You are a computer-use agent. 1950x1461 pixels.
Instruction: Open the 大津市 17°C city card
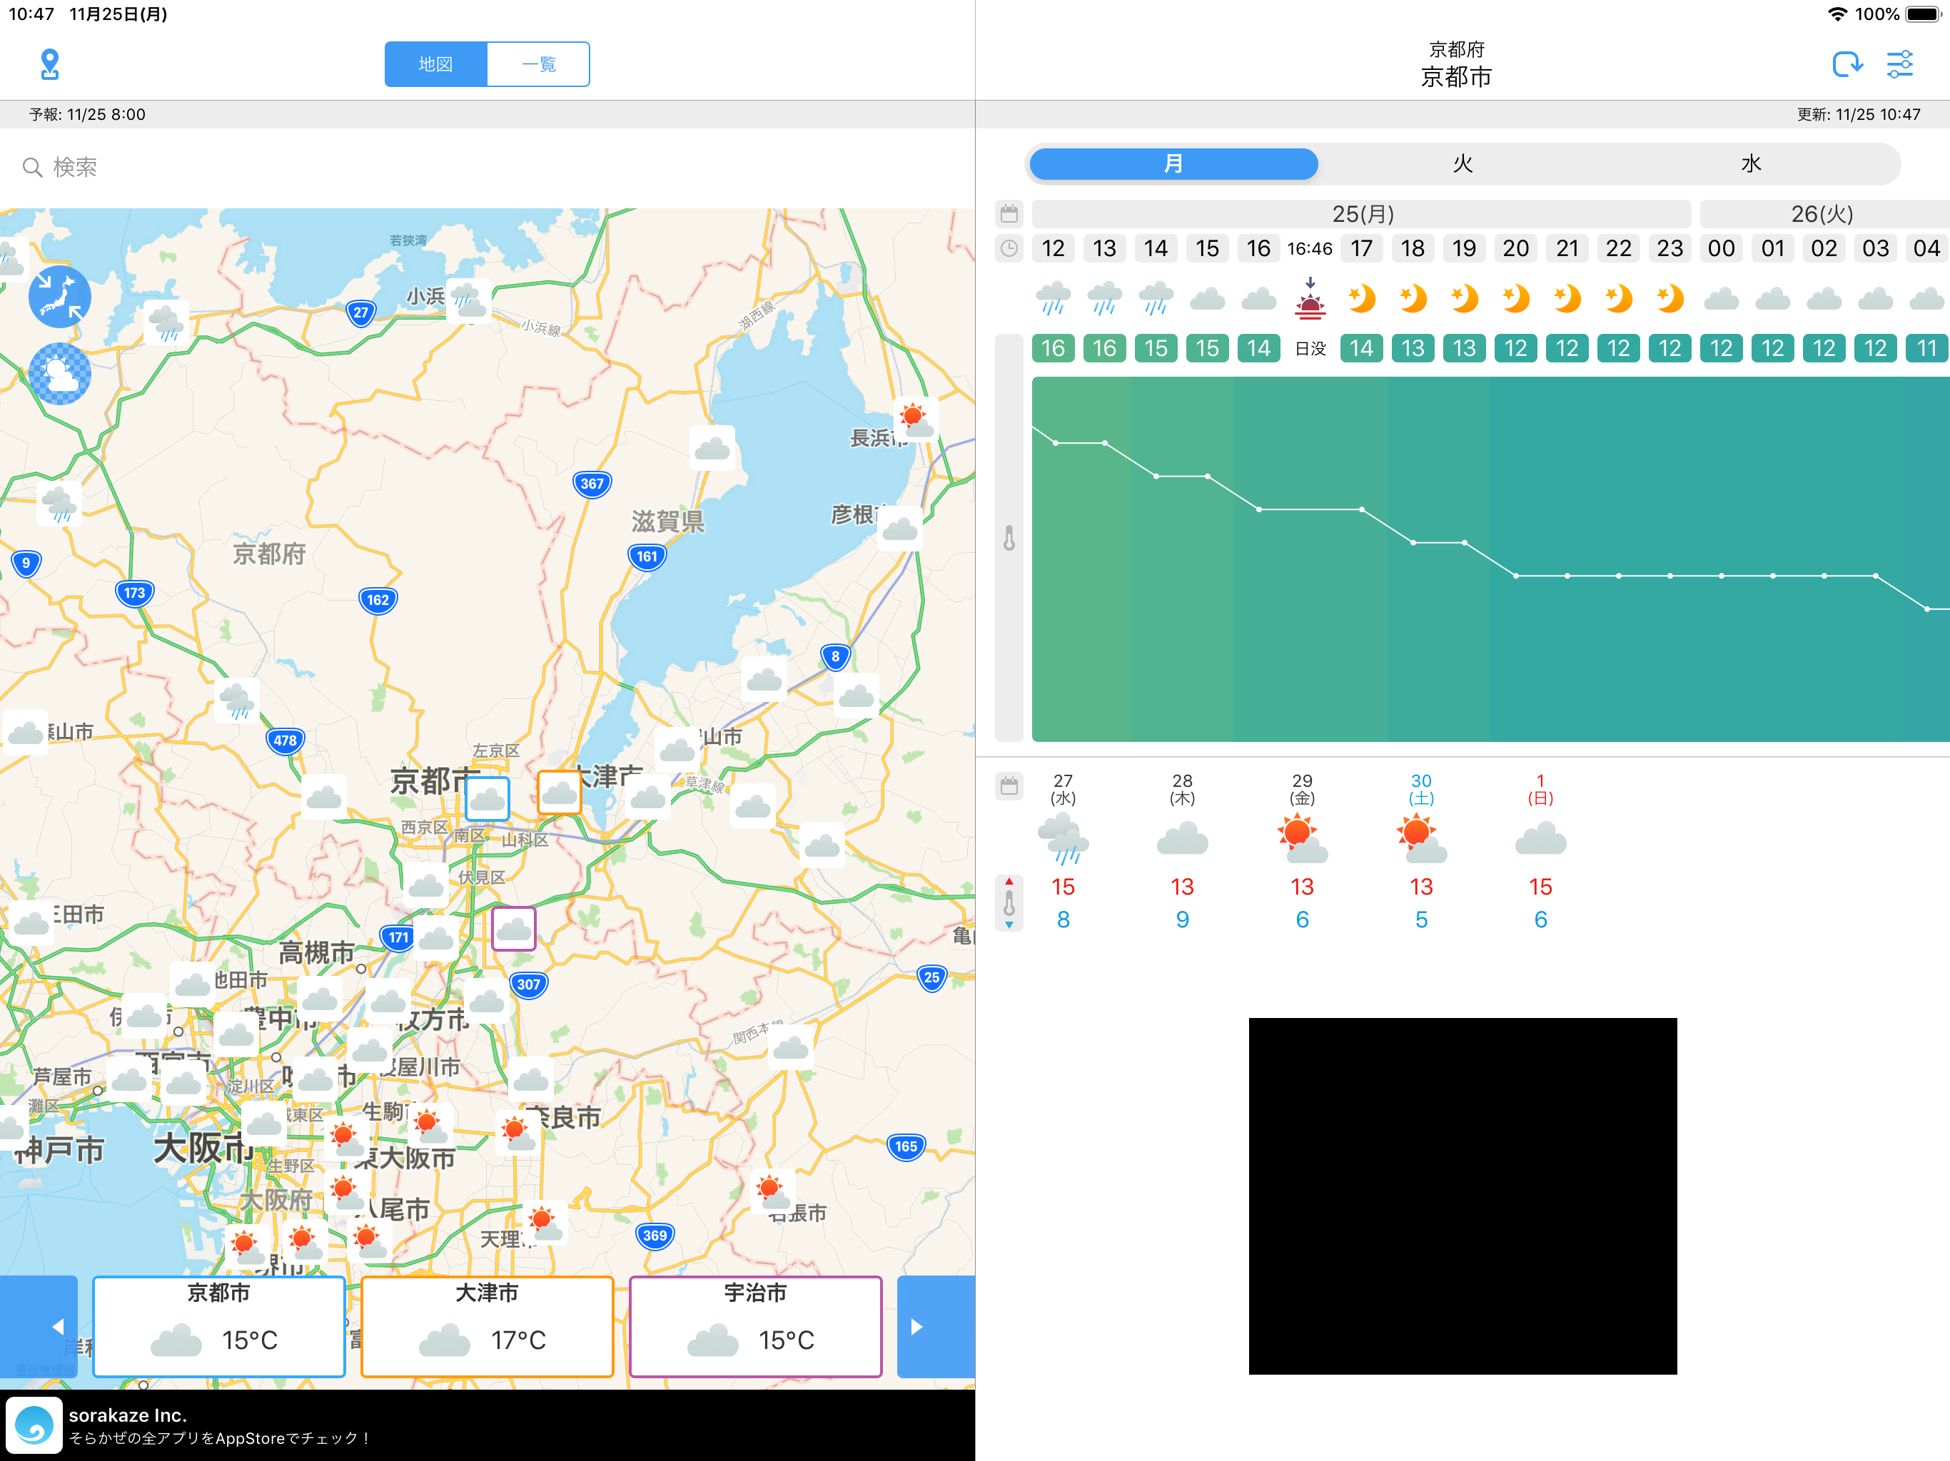click(x=487, y=1325)
